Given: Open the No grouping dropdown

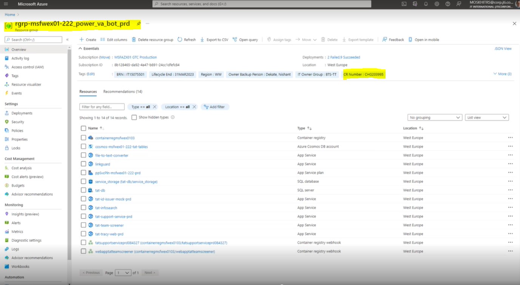Looking at the screenshot, I should coord(435,118).
